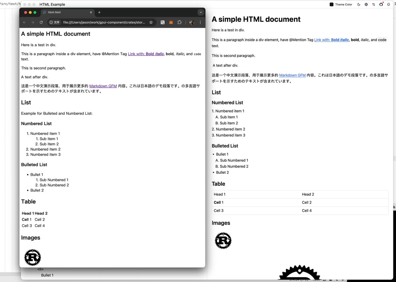
Task: Open the language globe menu
Action: [x=366, y=5]
